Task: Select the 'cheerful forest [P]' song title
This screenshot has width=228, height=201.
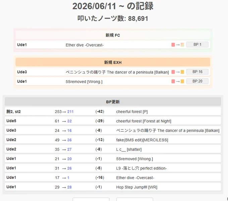Action: tap(132, 112)
